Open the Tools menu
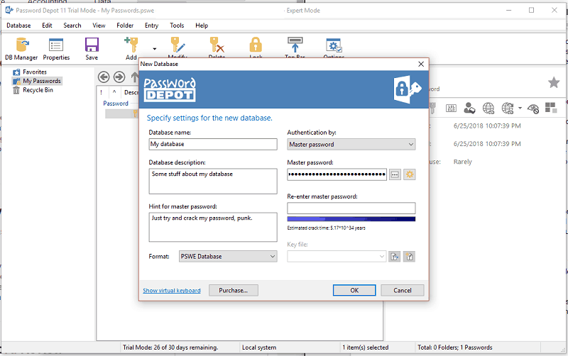 coord(177,26)
